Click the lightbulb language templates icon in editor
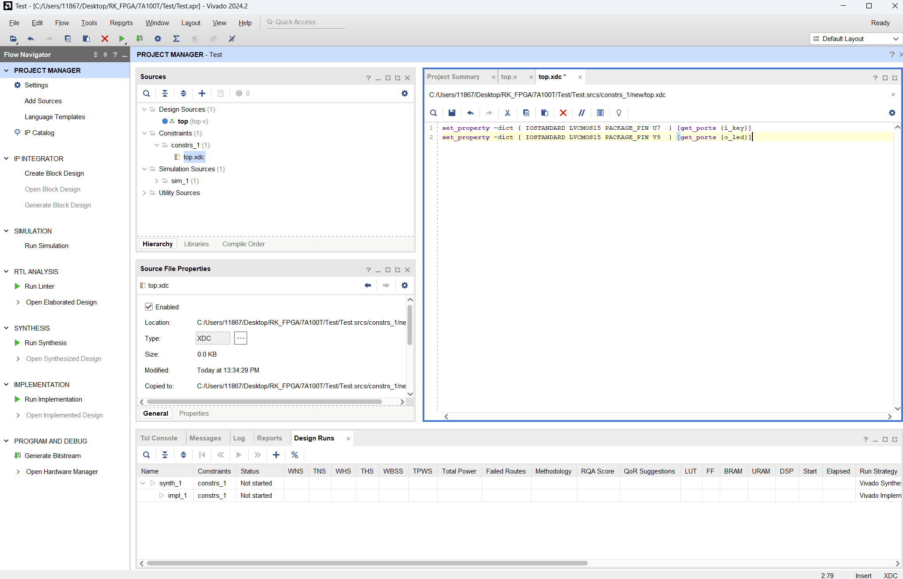903x579 pixels. point(619,113)
